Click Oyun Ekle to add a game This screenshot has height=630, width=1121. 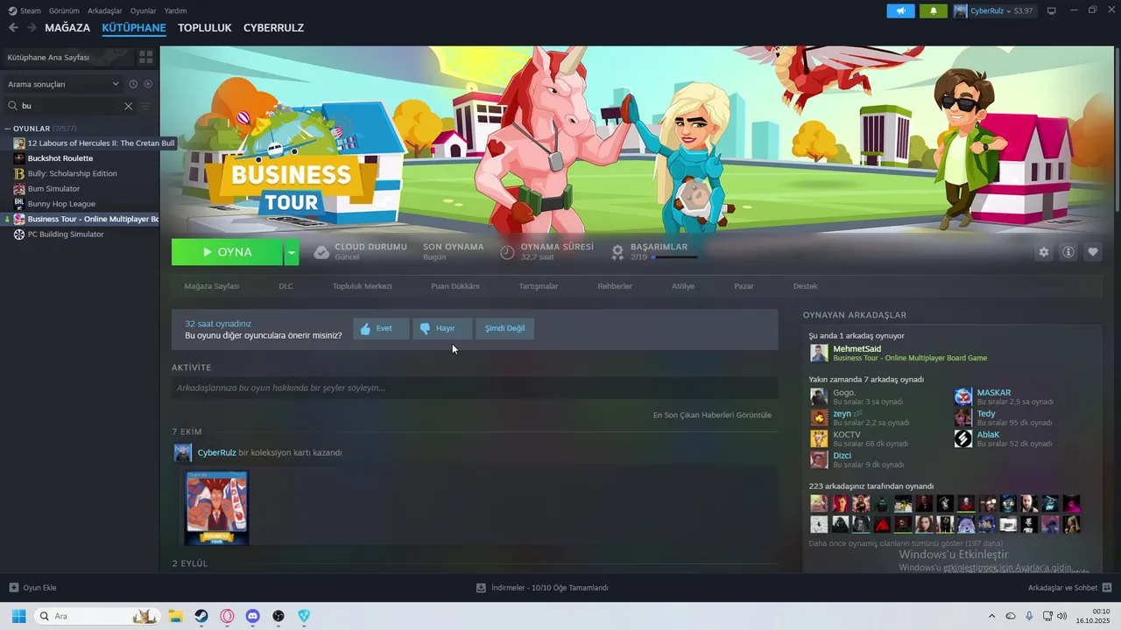[32, 588]
